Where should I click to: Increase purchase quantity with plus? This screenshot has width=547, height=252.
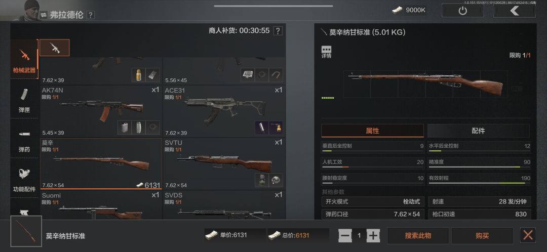[x=373, y=236]
